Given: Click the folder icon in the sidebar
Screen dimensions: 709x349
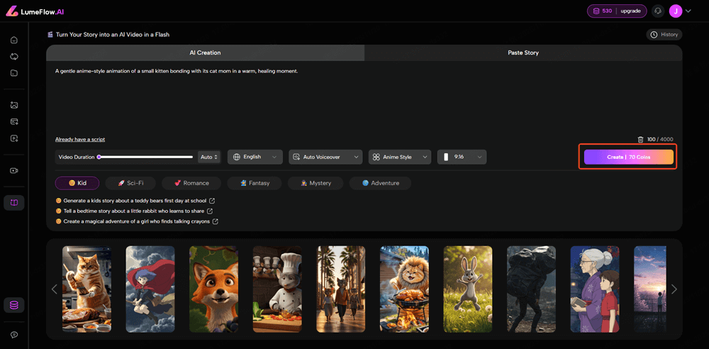Looking at the screenshot, I should 14,73.
